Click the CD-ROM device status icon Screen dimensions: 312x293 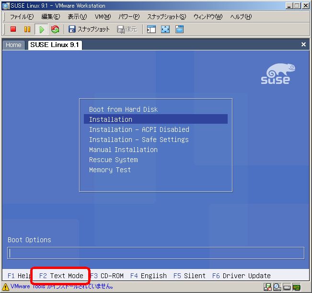277,287
